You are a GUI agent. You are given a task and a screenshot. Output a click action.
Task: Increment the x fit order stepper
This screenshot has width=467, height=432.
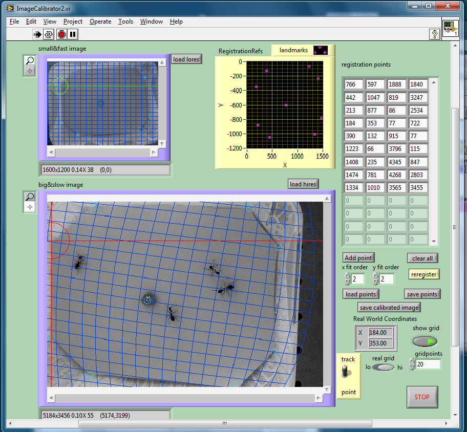click(x=348, y=275)
